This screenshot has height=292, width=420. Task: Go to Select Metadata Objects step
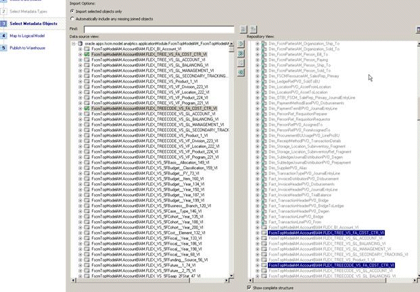tap(34, 24)
